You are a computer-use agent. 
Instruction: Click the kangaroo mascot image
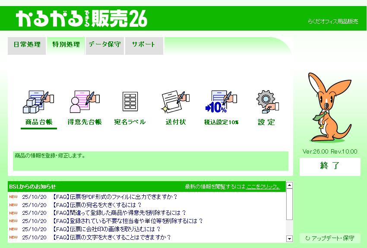(329, 107)
